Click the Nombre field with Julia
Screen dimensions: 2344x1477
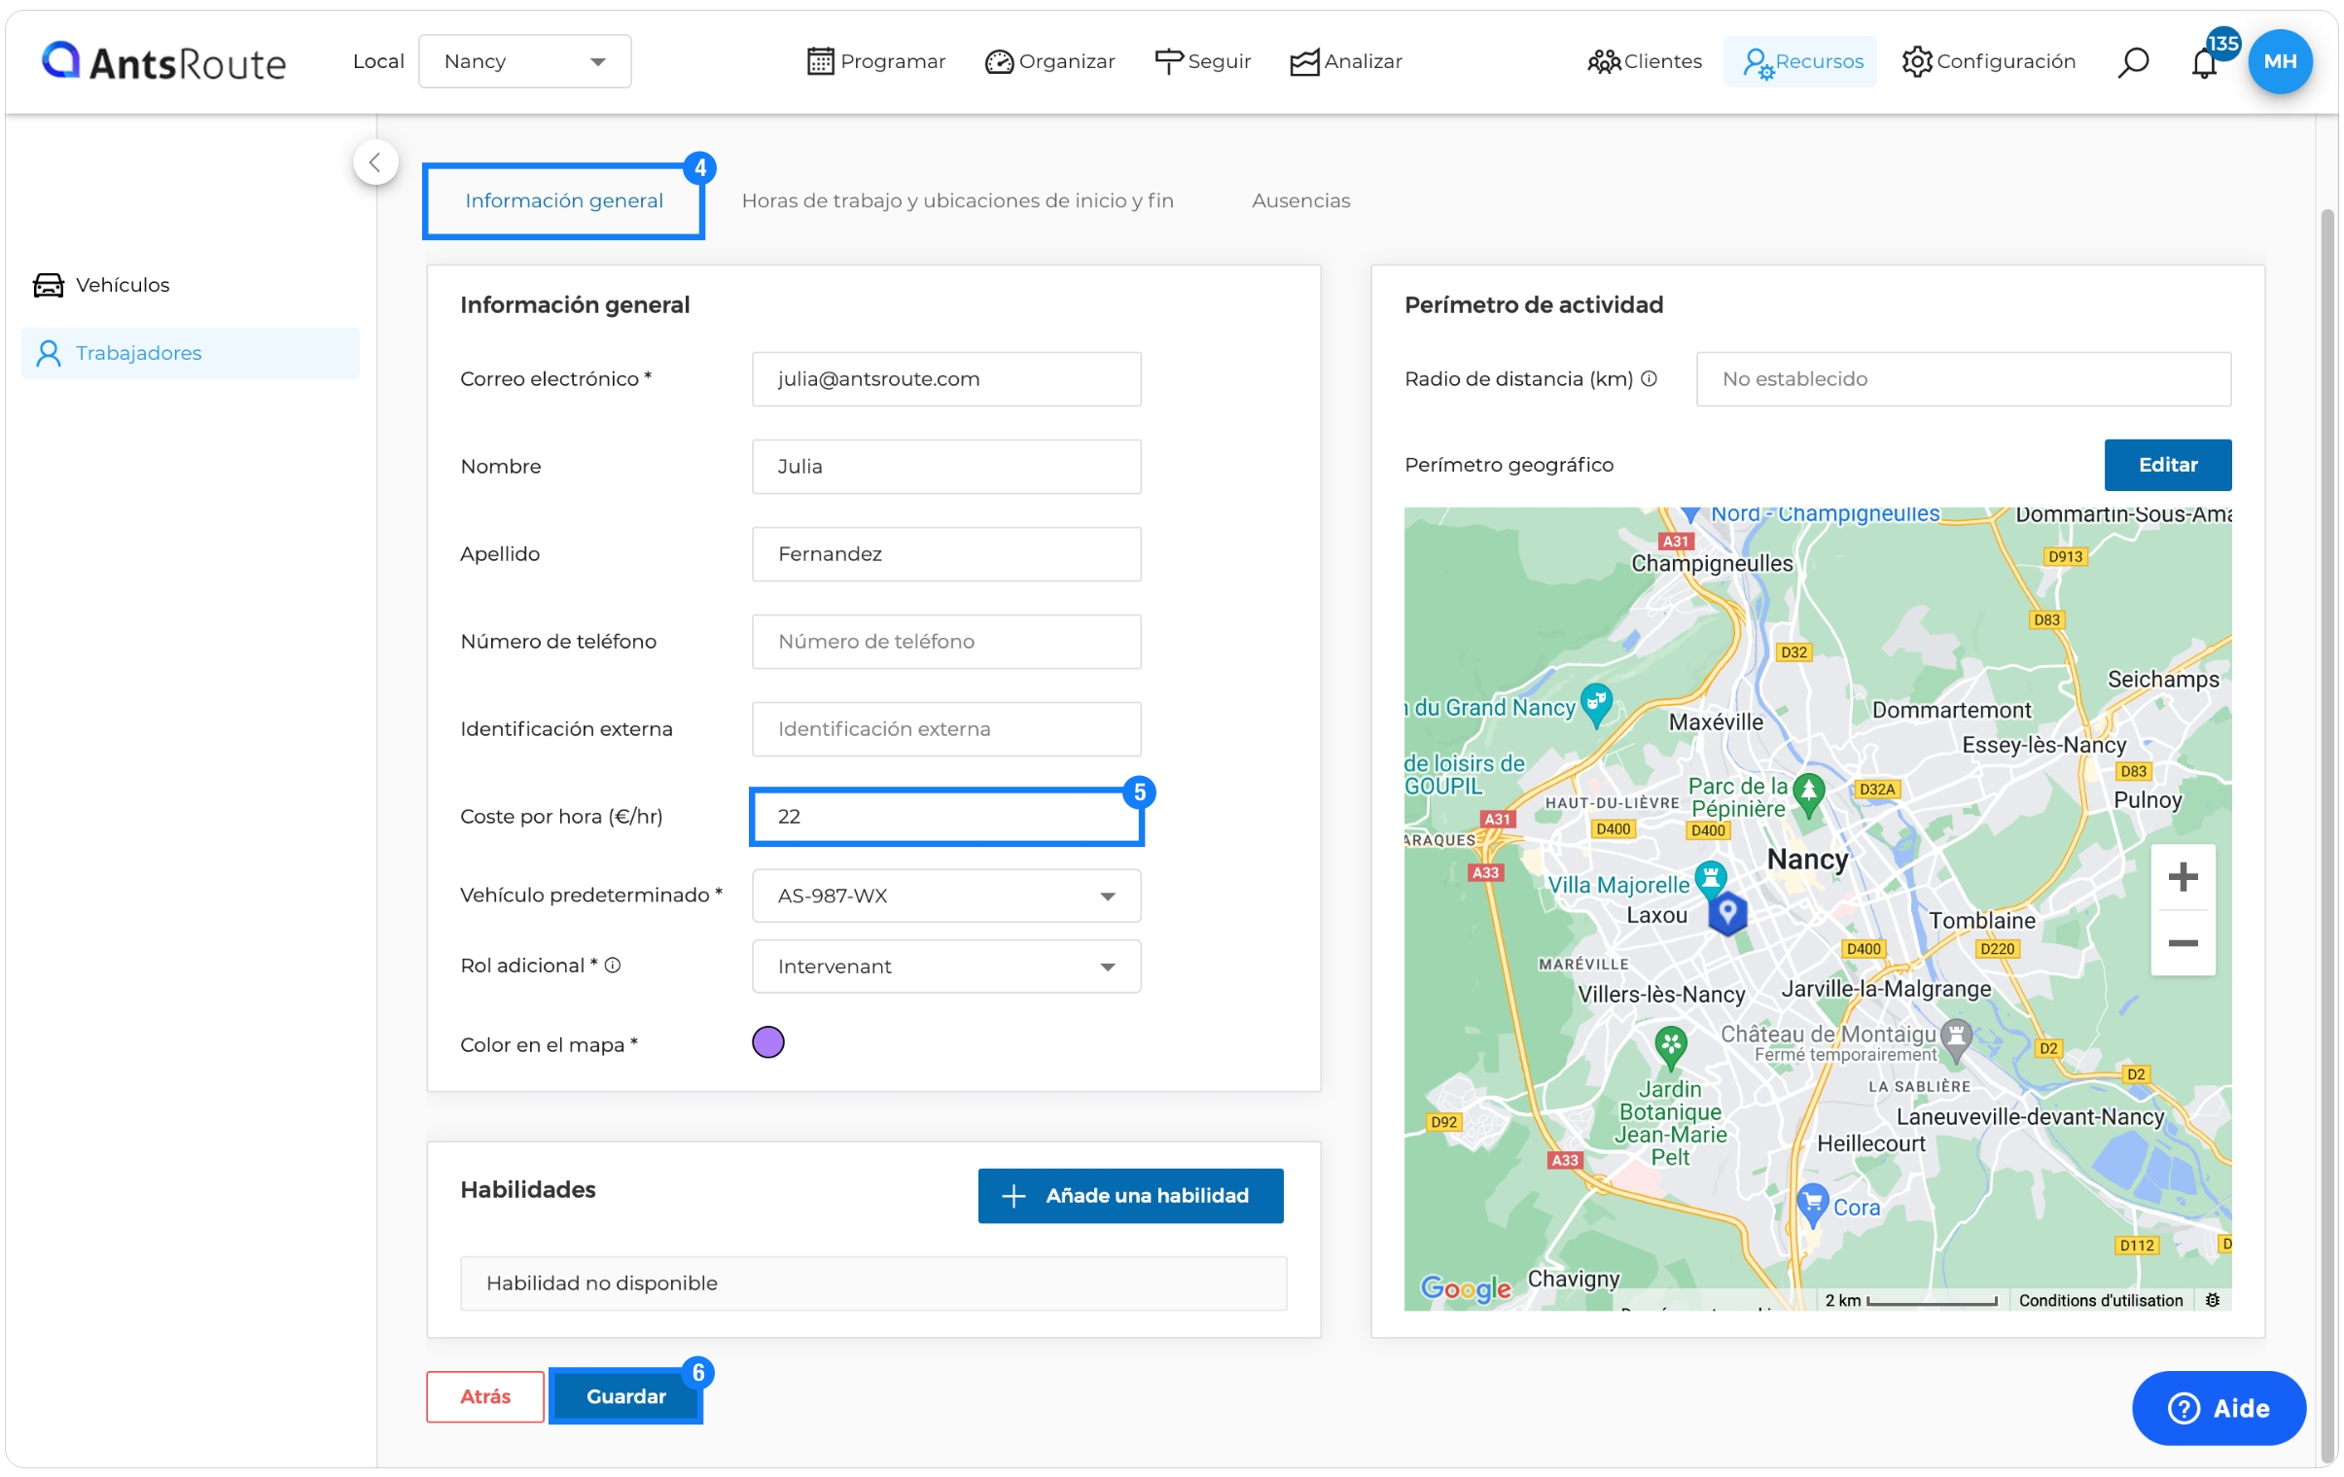946,467
